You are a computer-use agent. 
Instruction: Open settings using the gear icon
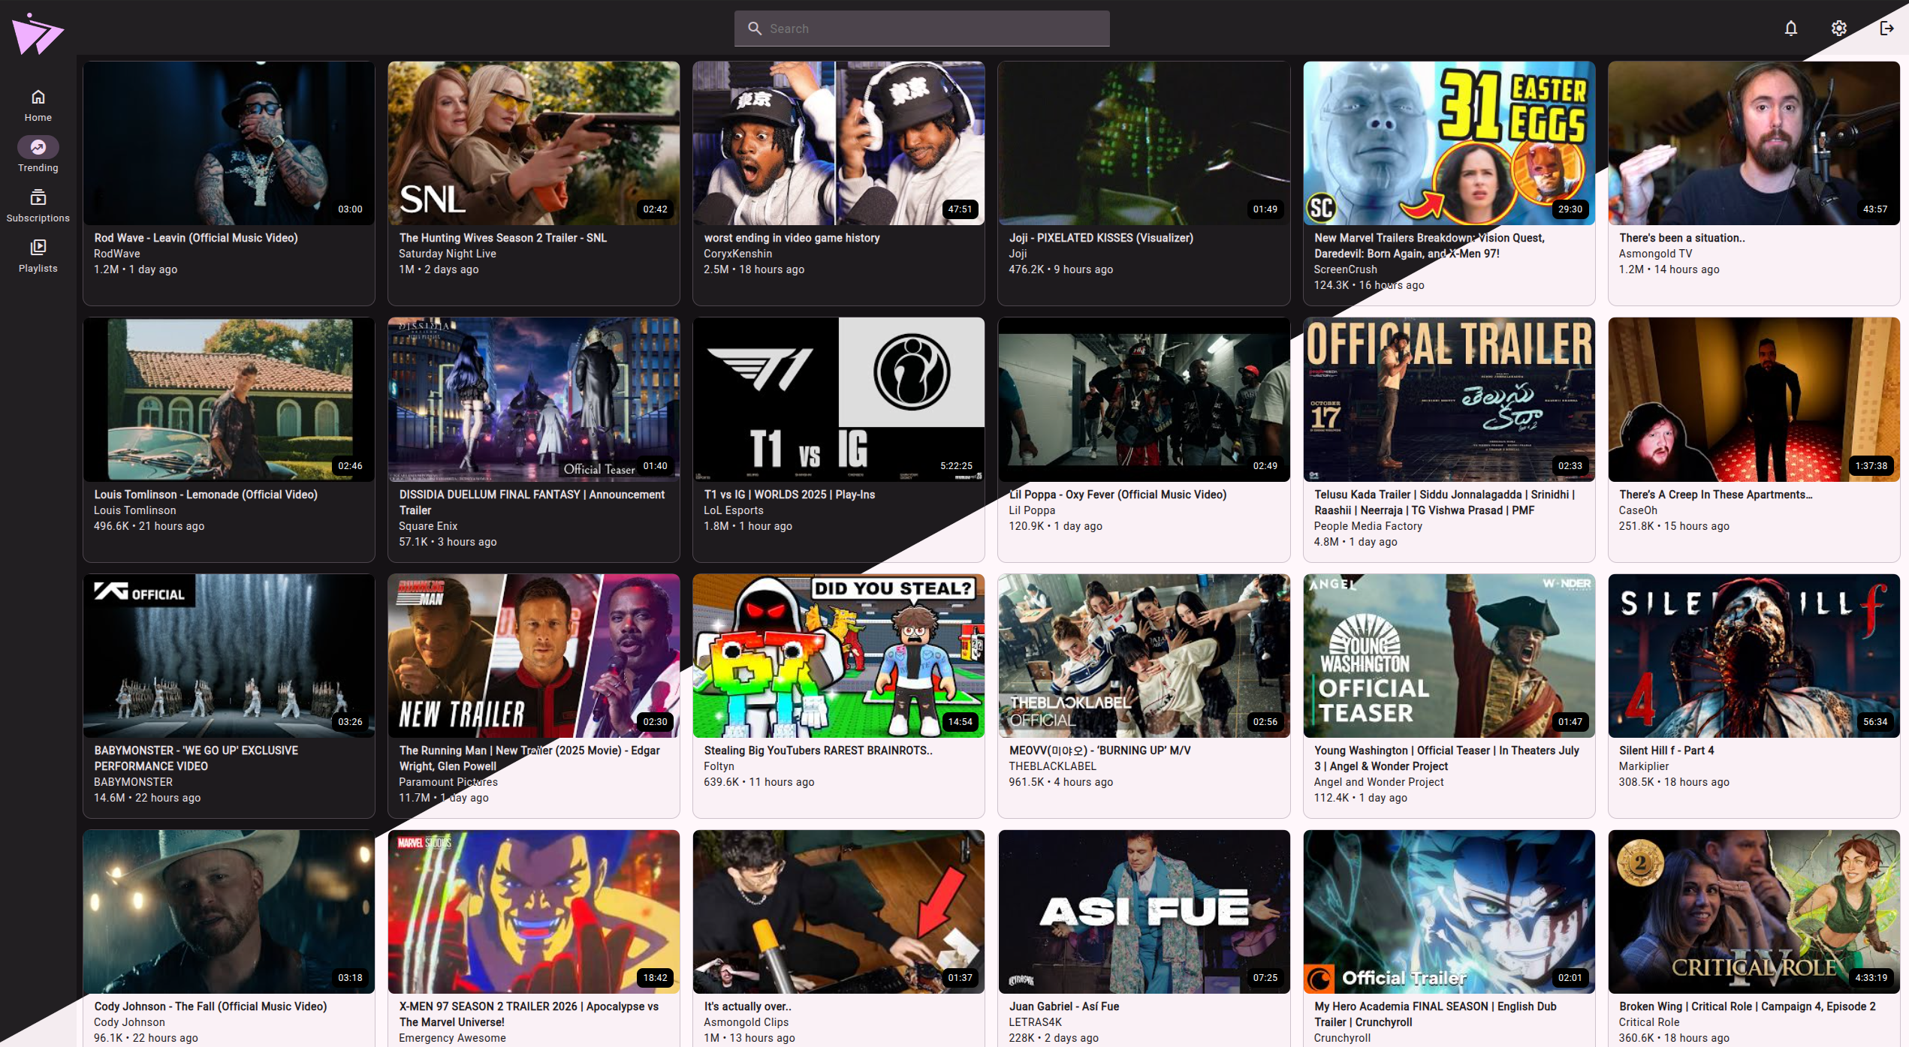[1838, 28]
